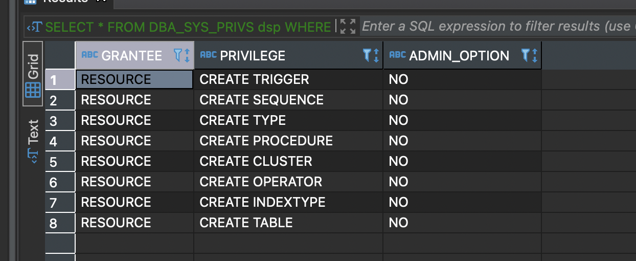
Task: Select row number 7 header
Action: 60,202
